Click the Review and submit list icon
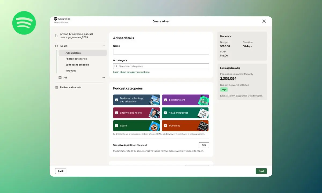322x193 pixels. coord(56,87)
